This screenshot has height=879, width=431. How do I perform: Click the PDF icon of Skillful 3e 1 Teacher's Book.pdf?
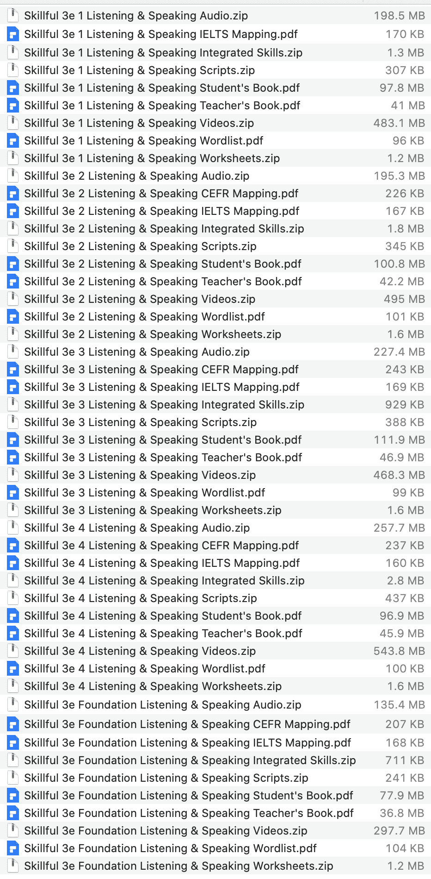tap(13, 106)
